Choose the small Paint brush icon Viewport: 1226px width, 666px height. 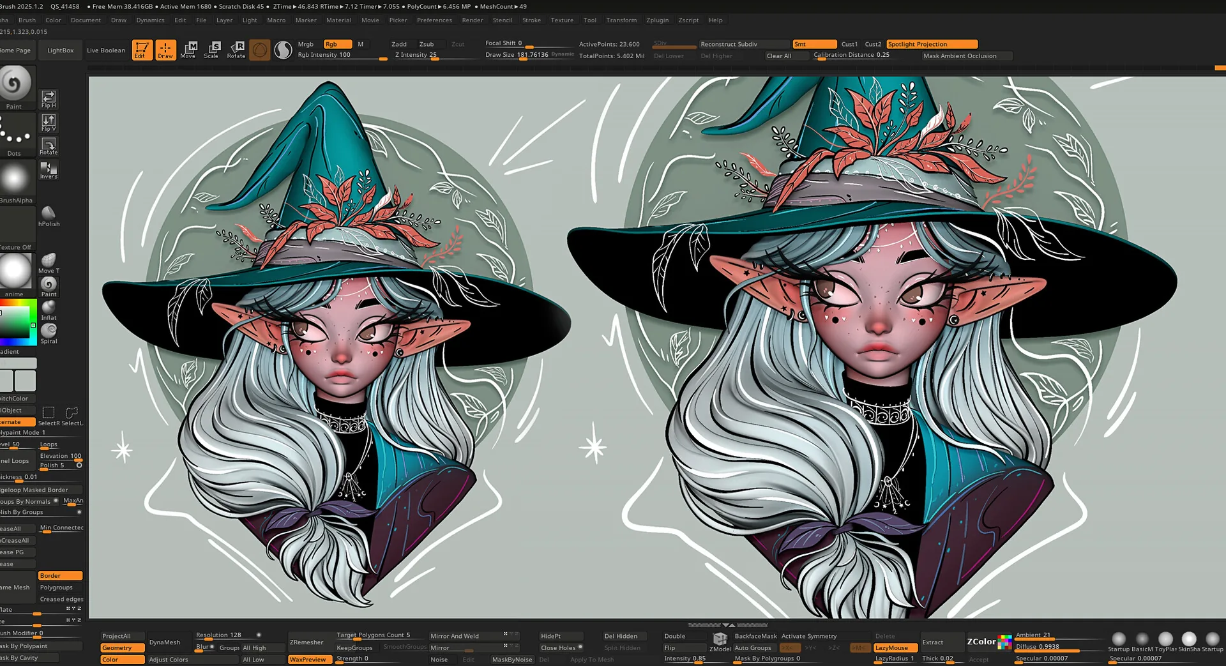(x=49, y=287)
